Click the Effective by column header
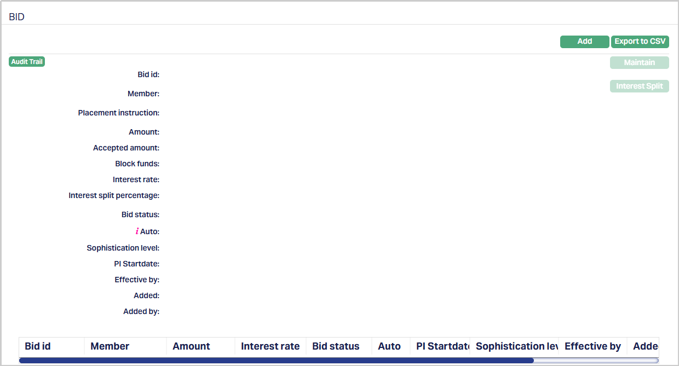Screen dimensions: 679x366 (x=592, y=346)
